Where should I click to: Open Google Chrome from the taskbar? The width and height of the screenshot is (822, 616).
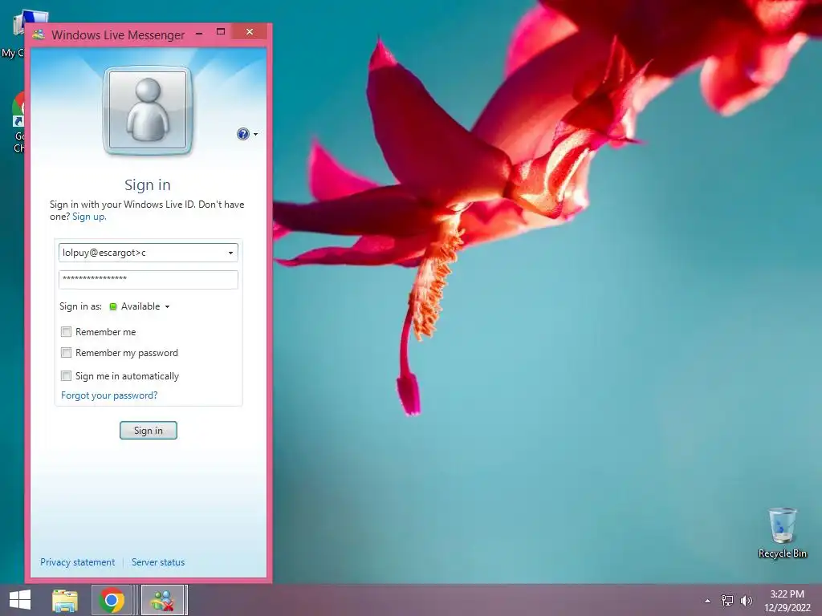(111, 600)
